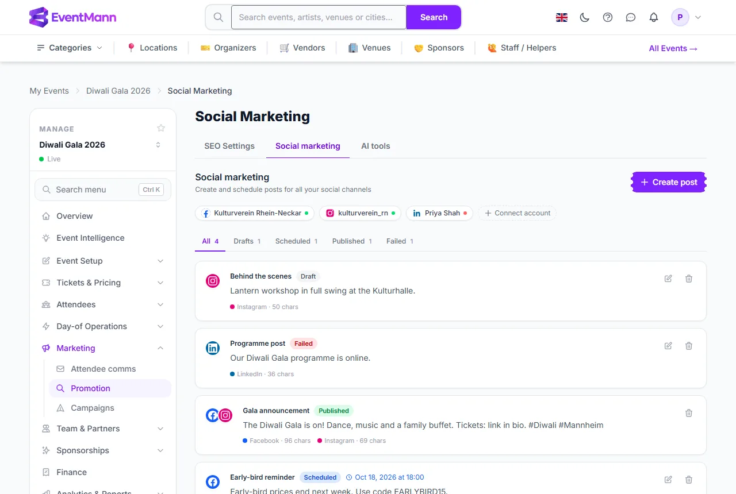The width and height of the screenshot is (736, 494).
Task: Open the help question mark icon
Action: click(x=608, y=17)
